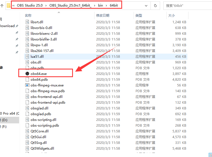This screenshot has width=212, height=157.
Task: Sort by the 大小 column header
Action: coord(172,15)
